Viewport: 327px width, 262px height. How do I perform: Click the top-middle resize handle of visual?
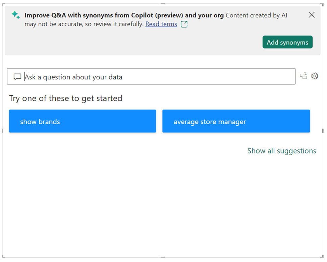coord(163,4)
